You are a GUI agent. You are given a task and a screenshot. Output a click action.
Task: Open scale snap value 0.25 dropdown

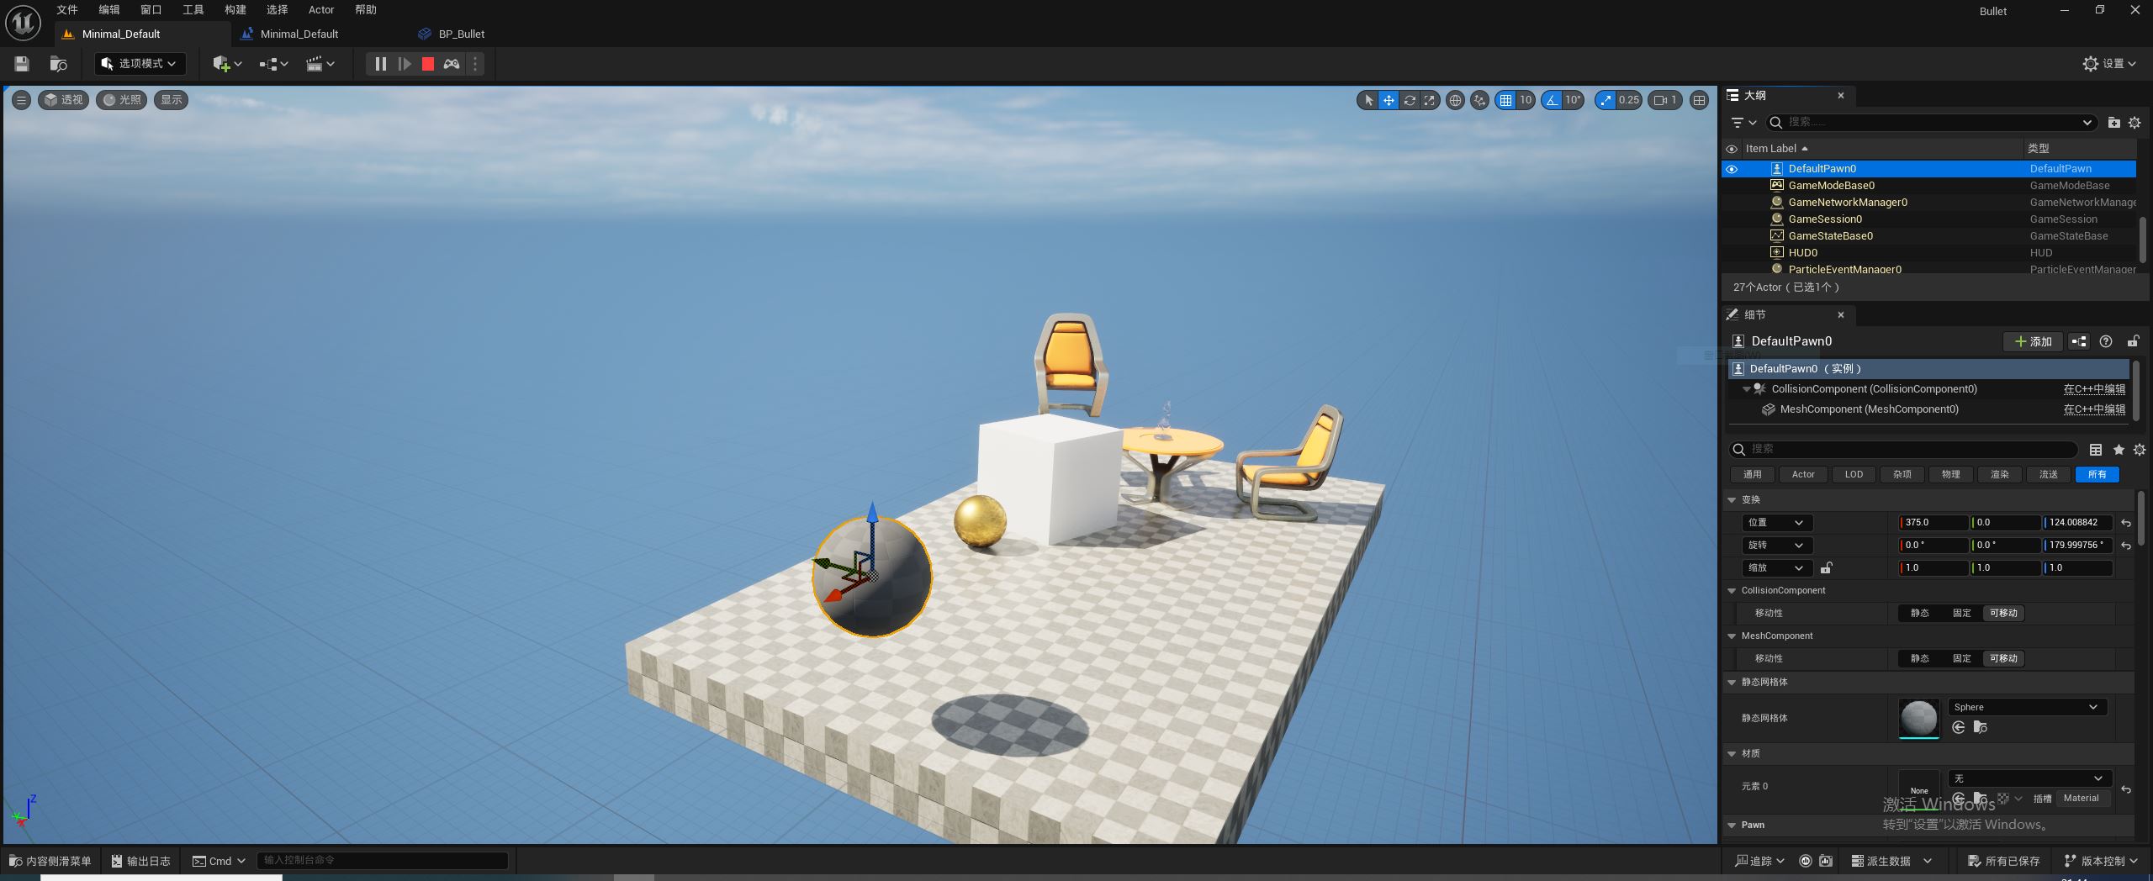[1629, 100]
